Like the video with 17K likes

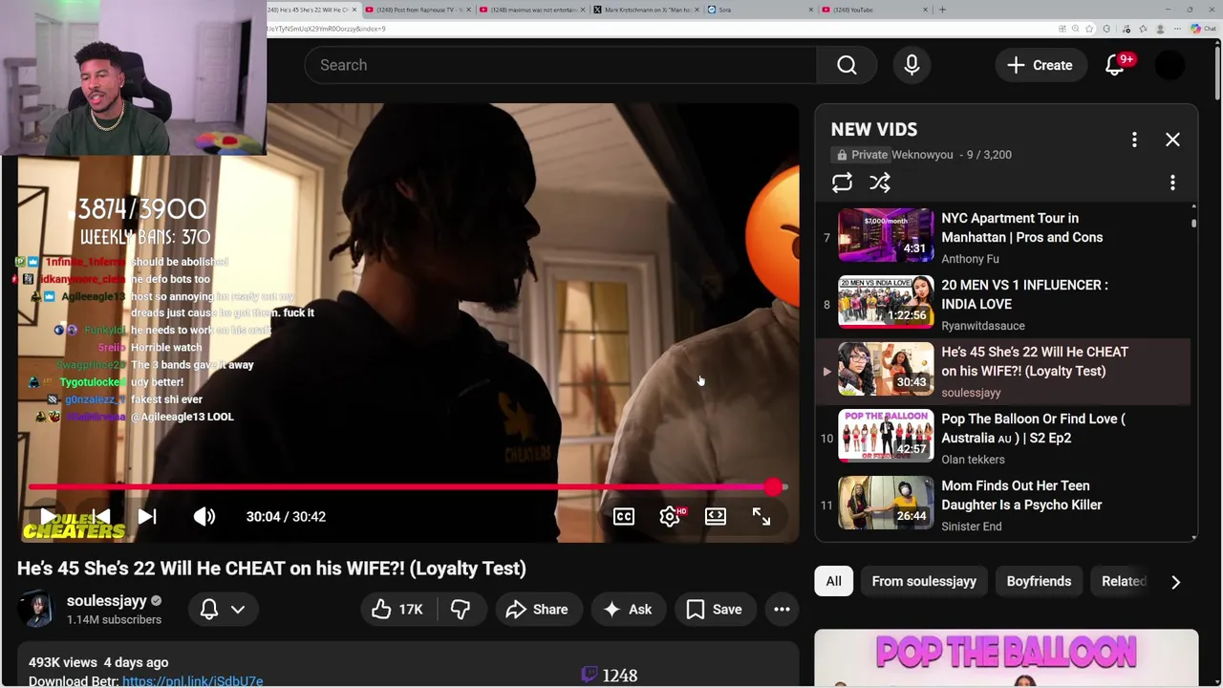pyautogui.click(x=397, y=610)
